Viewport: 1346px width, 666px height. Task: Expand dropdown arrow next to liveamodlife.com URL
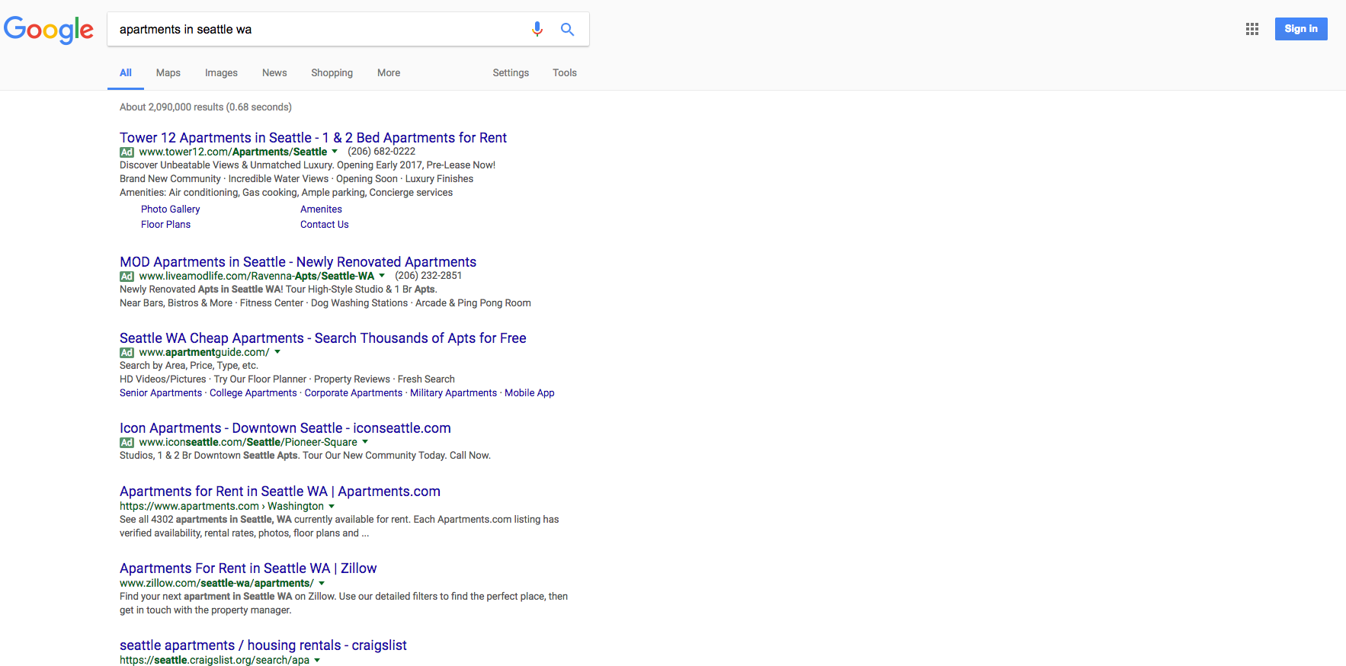(382, 276)
